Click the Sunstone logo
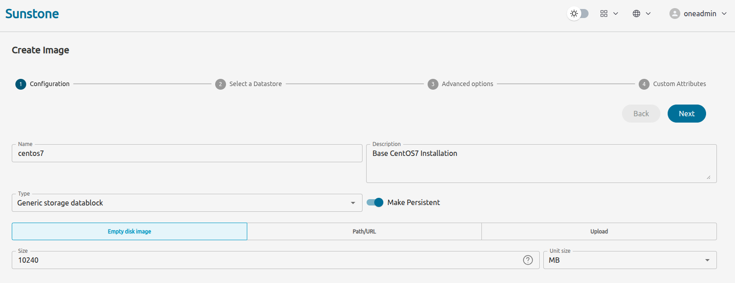735x283 pixels. click(x=32, y=14)
